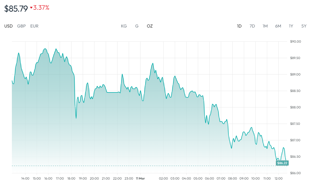The image size is (312, 186).
Task: Show 1D time range
Action: [x=239, y=26]
